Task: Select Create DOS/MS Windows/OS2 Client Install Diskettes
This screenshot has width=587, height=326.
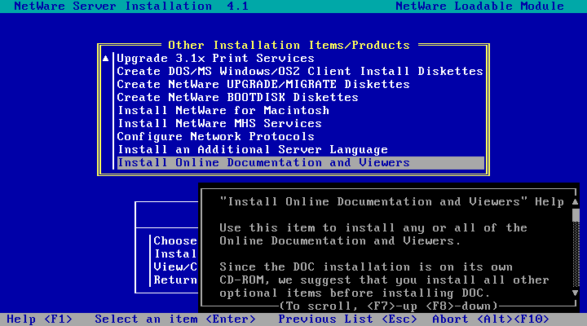Action: tap(300, 72)
